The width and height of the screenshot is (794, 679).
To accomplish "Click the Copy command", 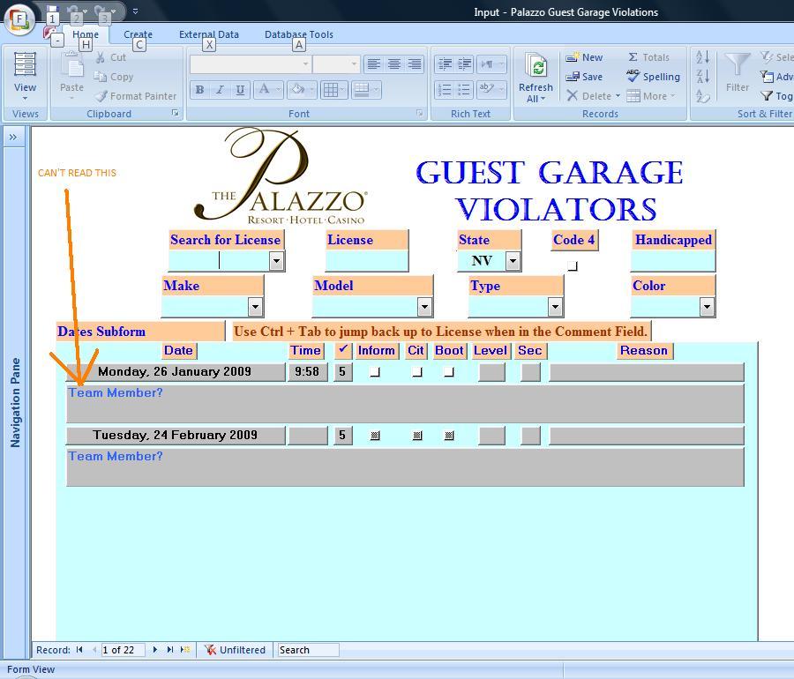I will coord(114,77).
